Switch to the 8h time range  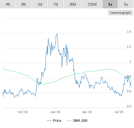(x=24, y=4)
